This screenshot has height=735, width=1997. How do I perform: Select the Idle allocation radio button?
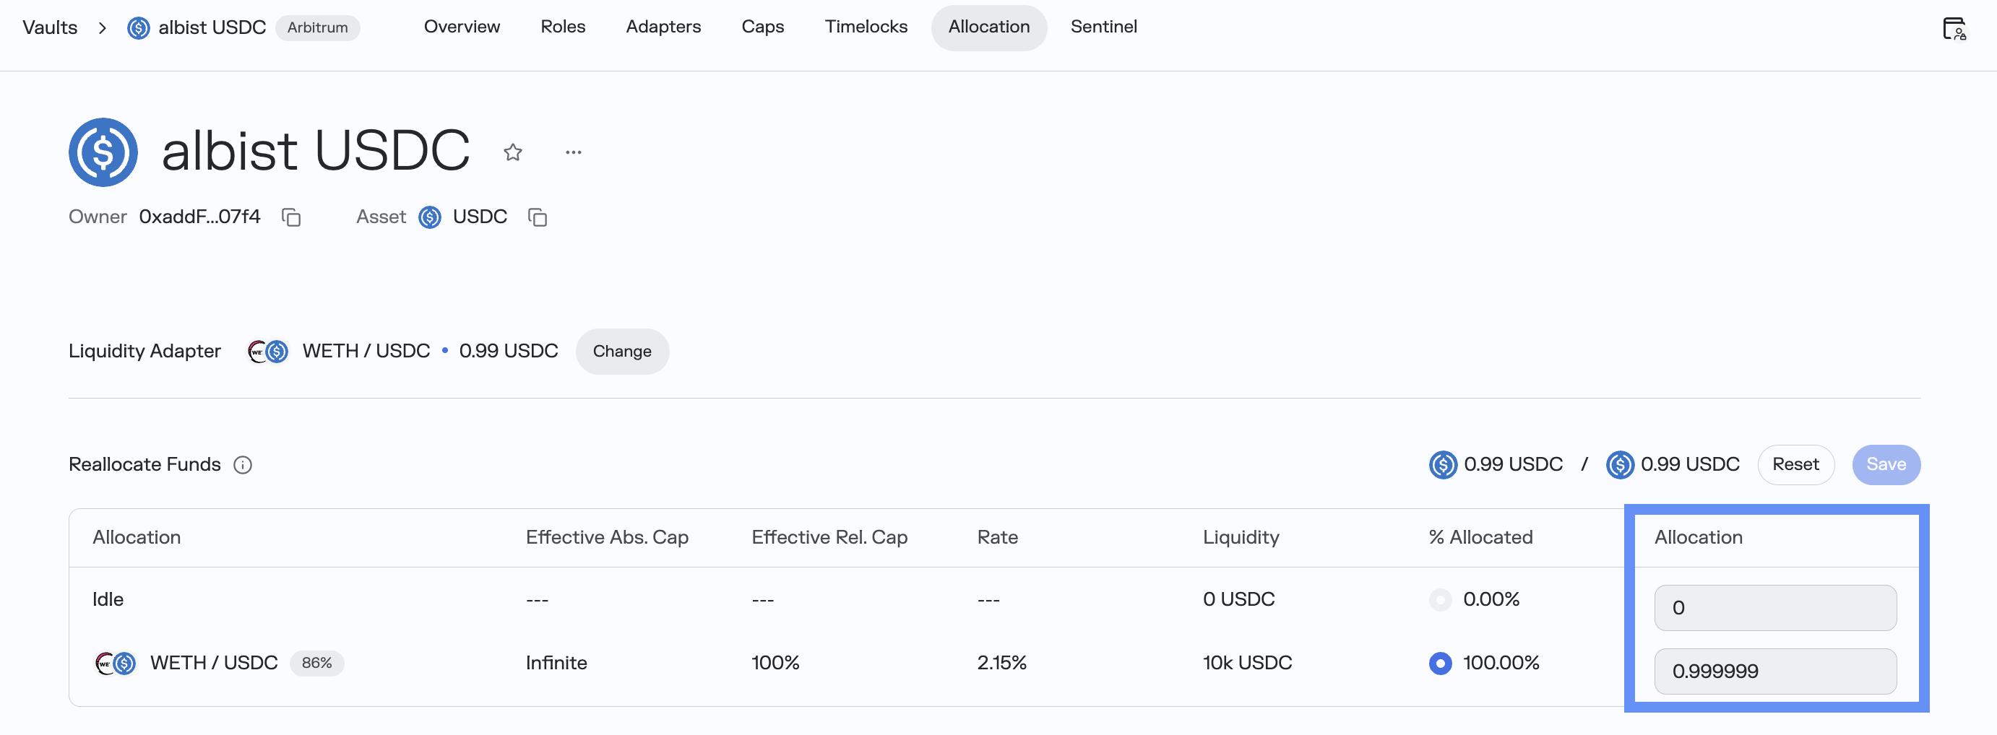1440,599
